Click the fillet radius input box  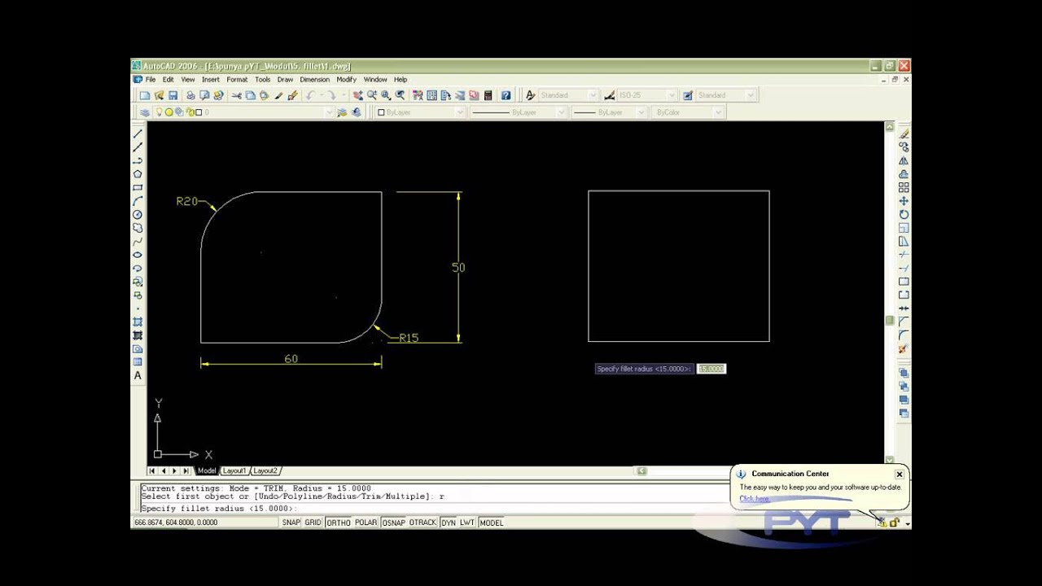tap(711, 369)
